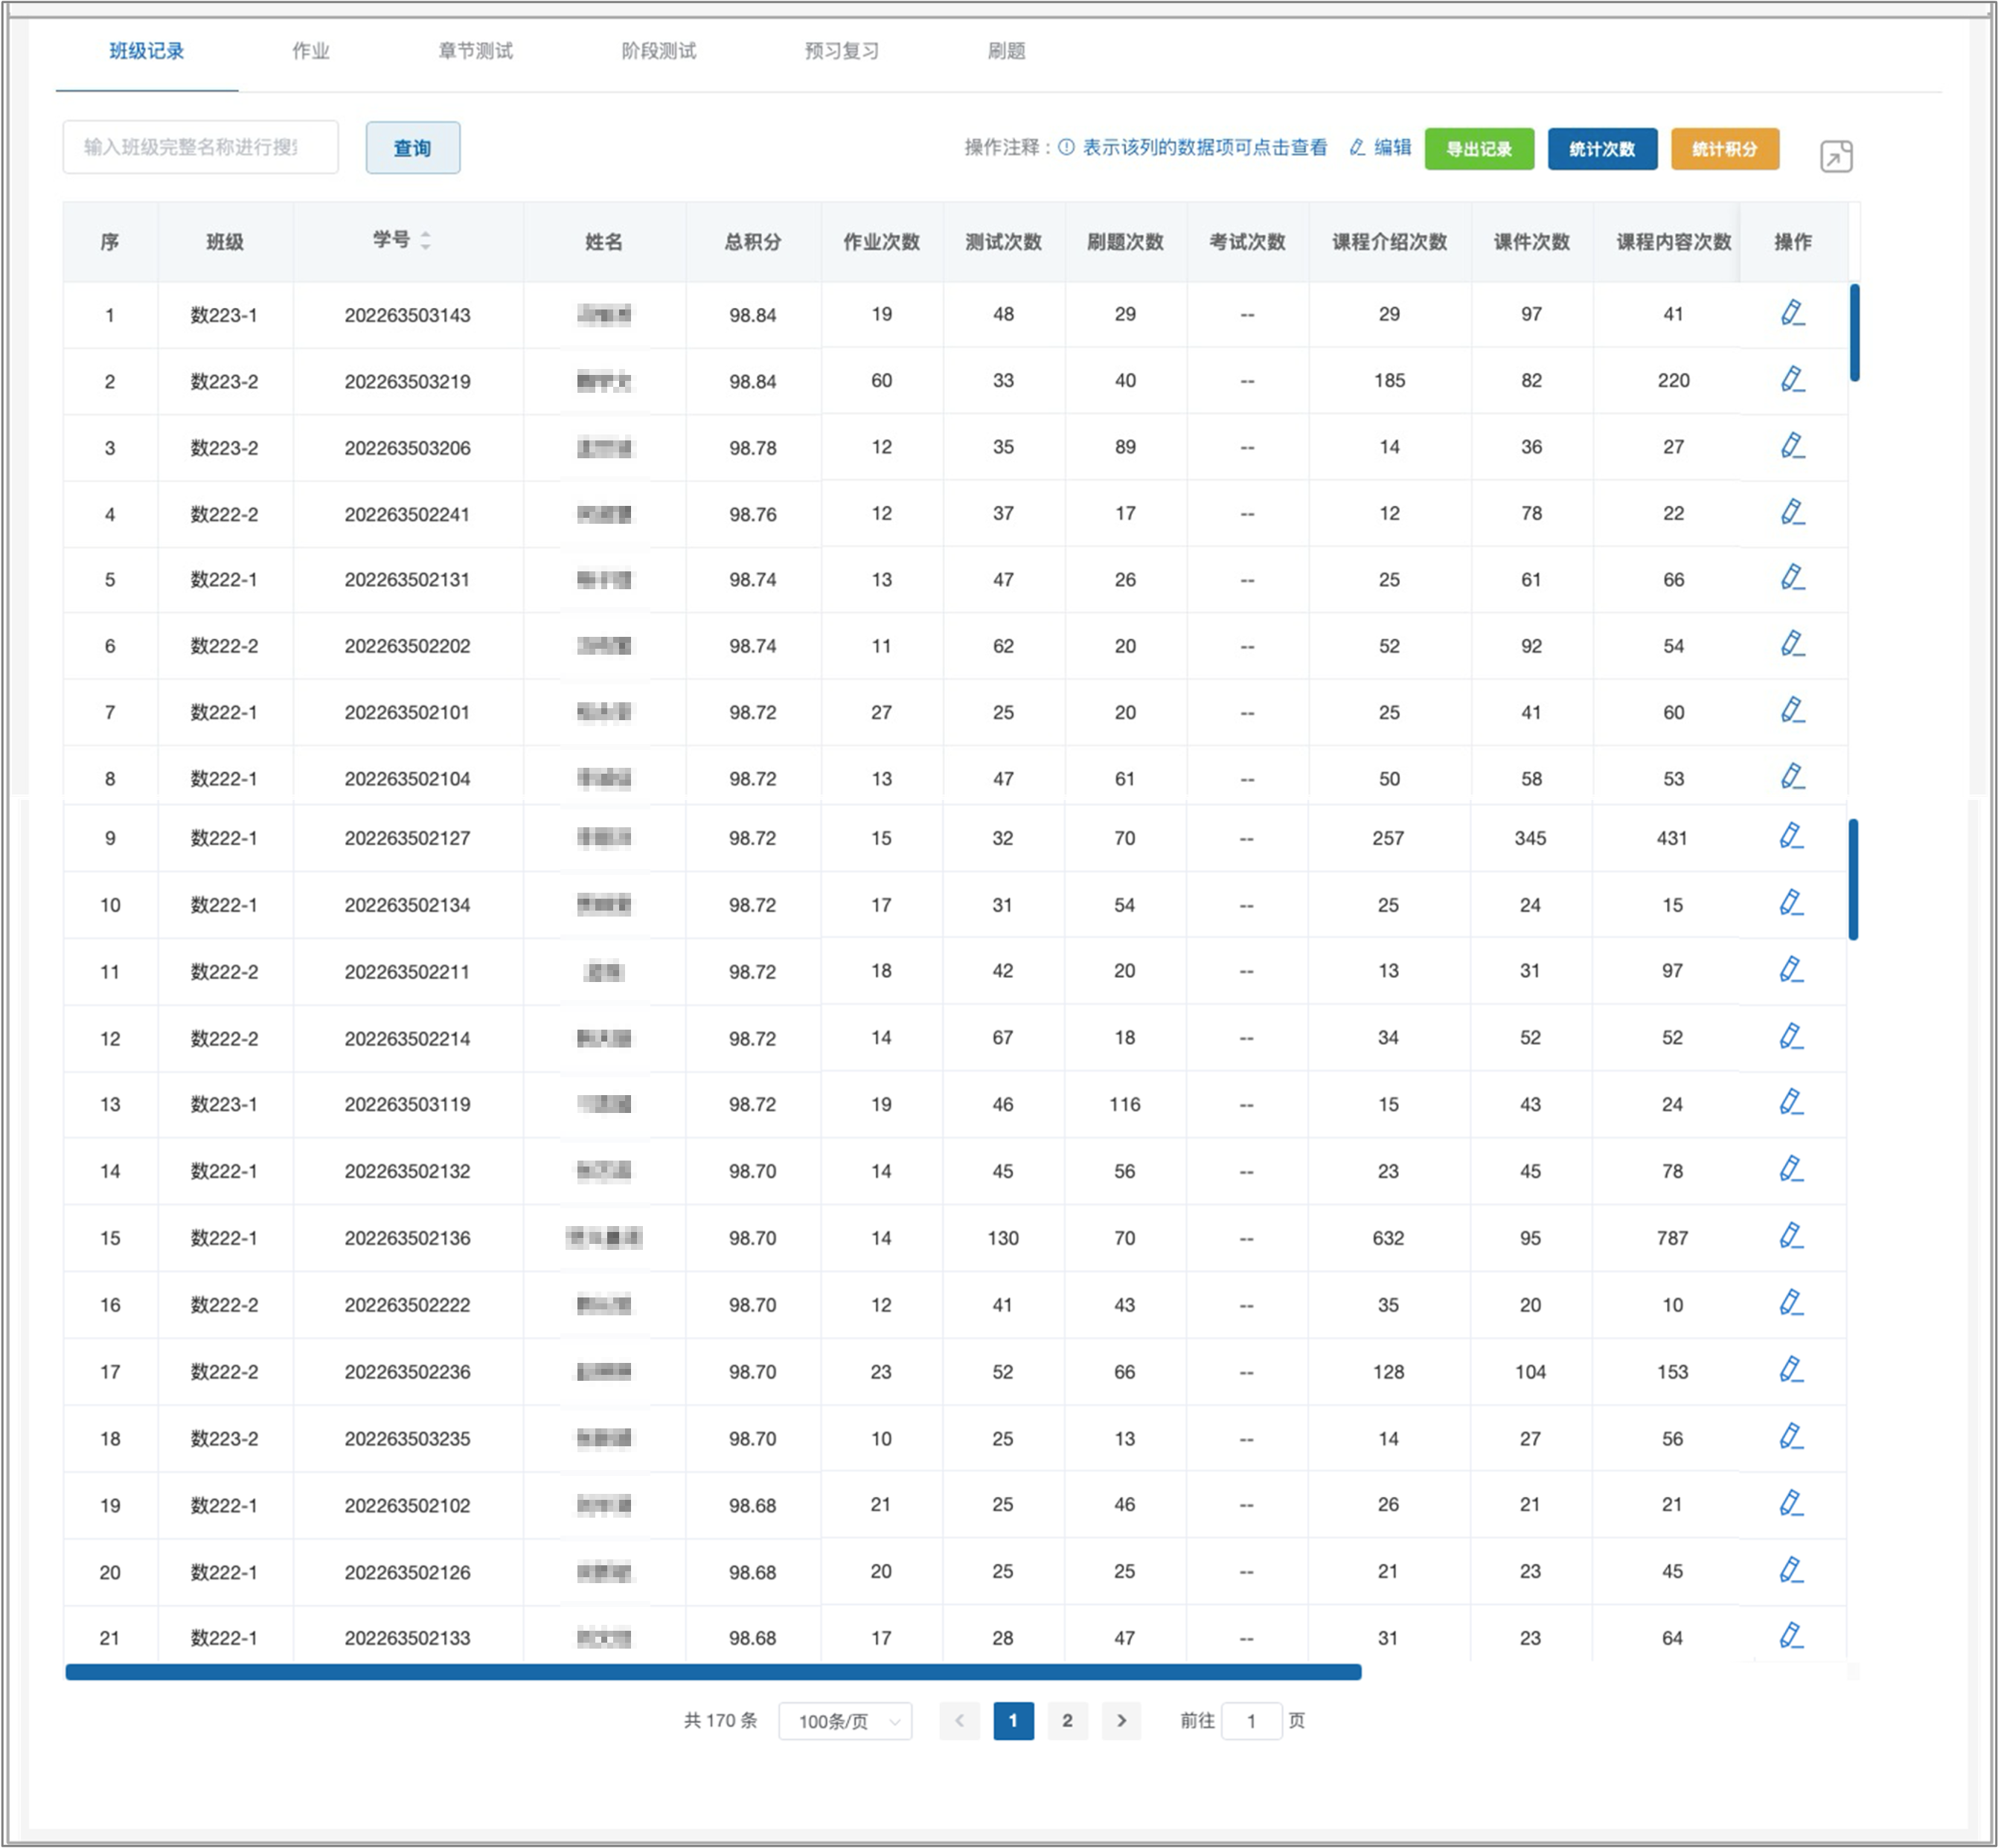Click the orange 统计积分 button
This screenshot has width=1998, height=1848.
click(1724, 149)
